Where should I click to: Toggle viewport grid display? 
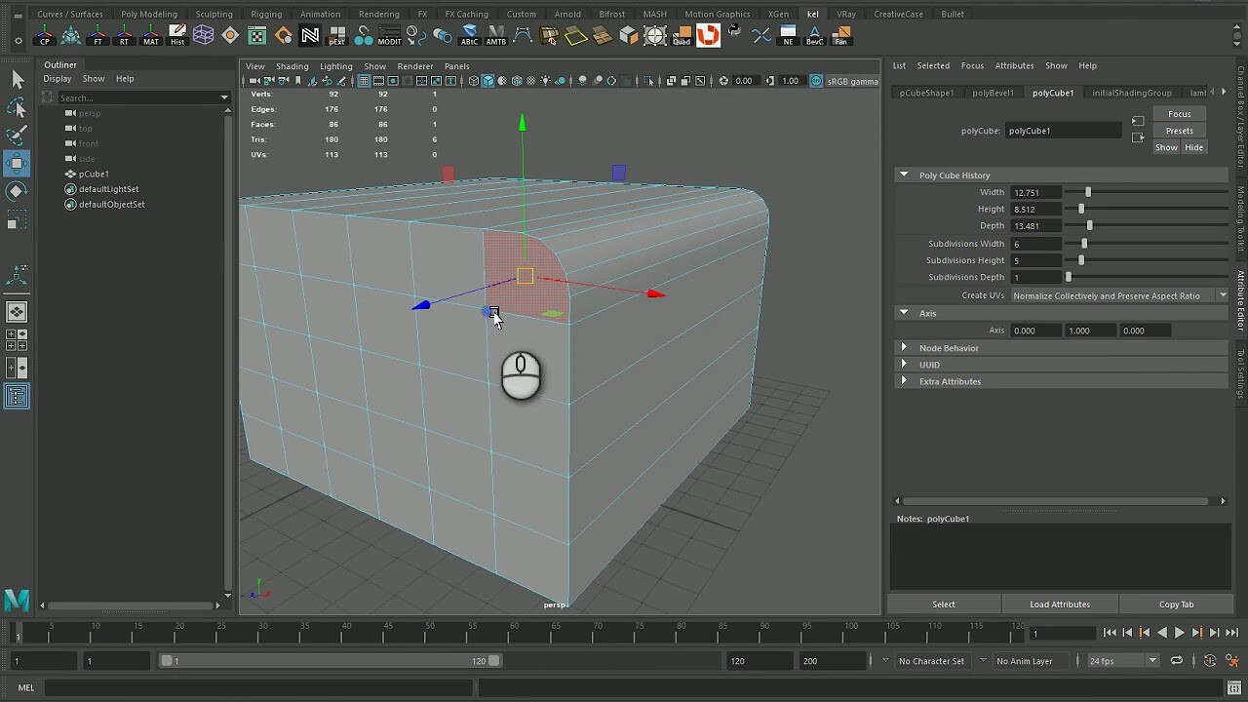364,81
